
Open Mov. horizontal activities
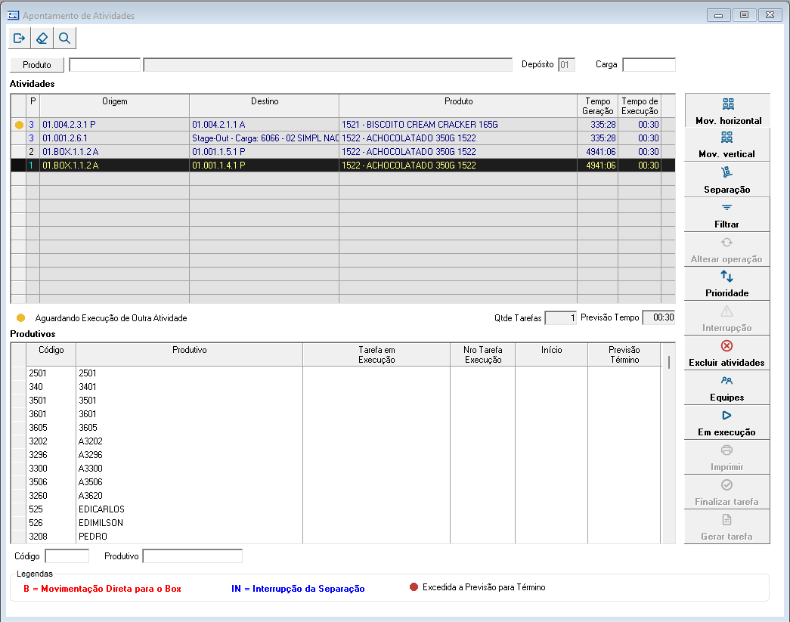tap(727, 110)
